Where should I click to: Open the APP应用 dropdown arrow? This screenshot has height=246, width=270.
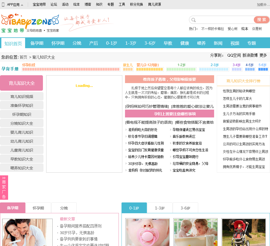pos(22,5)
